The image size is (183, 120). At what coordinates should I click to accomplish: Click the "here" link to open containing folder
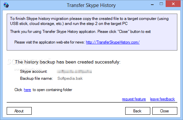(27, 90)
